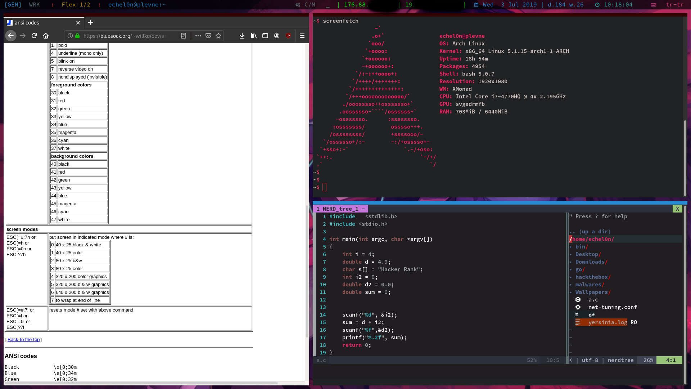Reload the ansi codes page
Viewport: 691px width, 389px height.
(34, 36)
